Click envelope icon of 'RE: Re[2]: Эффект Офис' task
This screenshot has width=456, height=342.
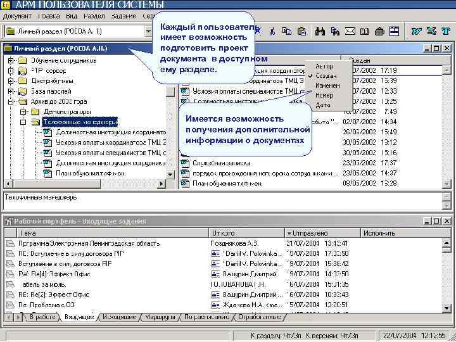pos(11,294)
